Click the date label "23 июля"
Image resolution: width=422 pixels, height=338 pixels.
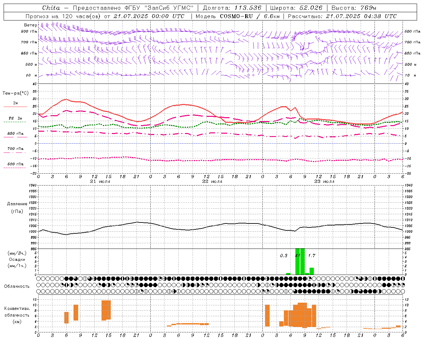(x=324, y=182)
